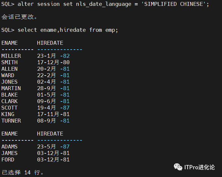Image resolution: width=222 pixels, height=177 pixels.
Task: Click the 已选择 14 行 result message
Action: coord(22,172)
